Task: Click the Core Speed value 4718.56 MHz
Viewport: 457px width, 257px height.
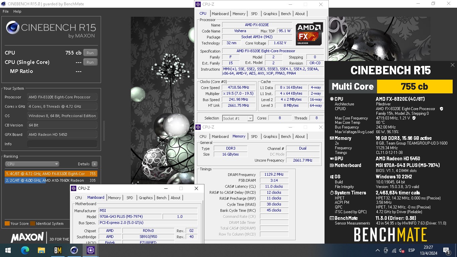Action: tap(239, 88)
